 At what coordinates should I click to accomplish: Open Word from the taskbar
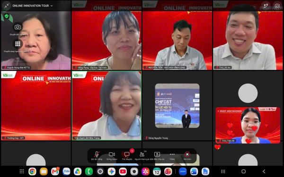[194, 171]
